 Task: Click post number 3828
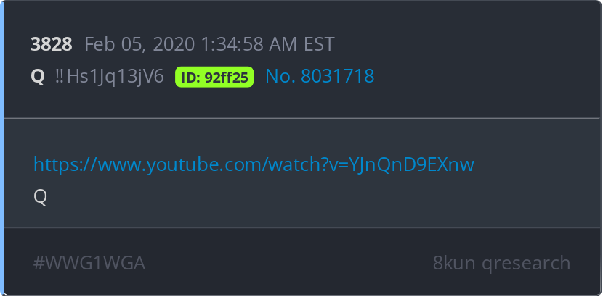pos(51,44)
